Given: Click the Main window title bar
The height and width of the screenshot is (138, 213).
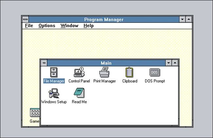Looking at the screenshot, I should coord(106,63).
